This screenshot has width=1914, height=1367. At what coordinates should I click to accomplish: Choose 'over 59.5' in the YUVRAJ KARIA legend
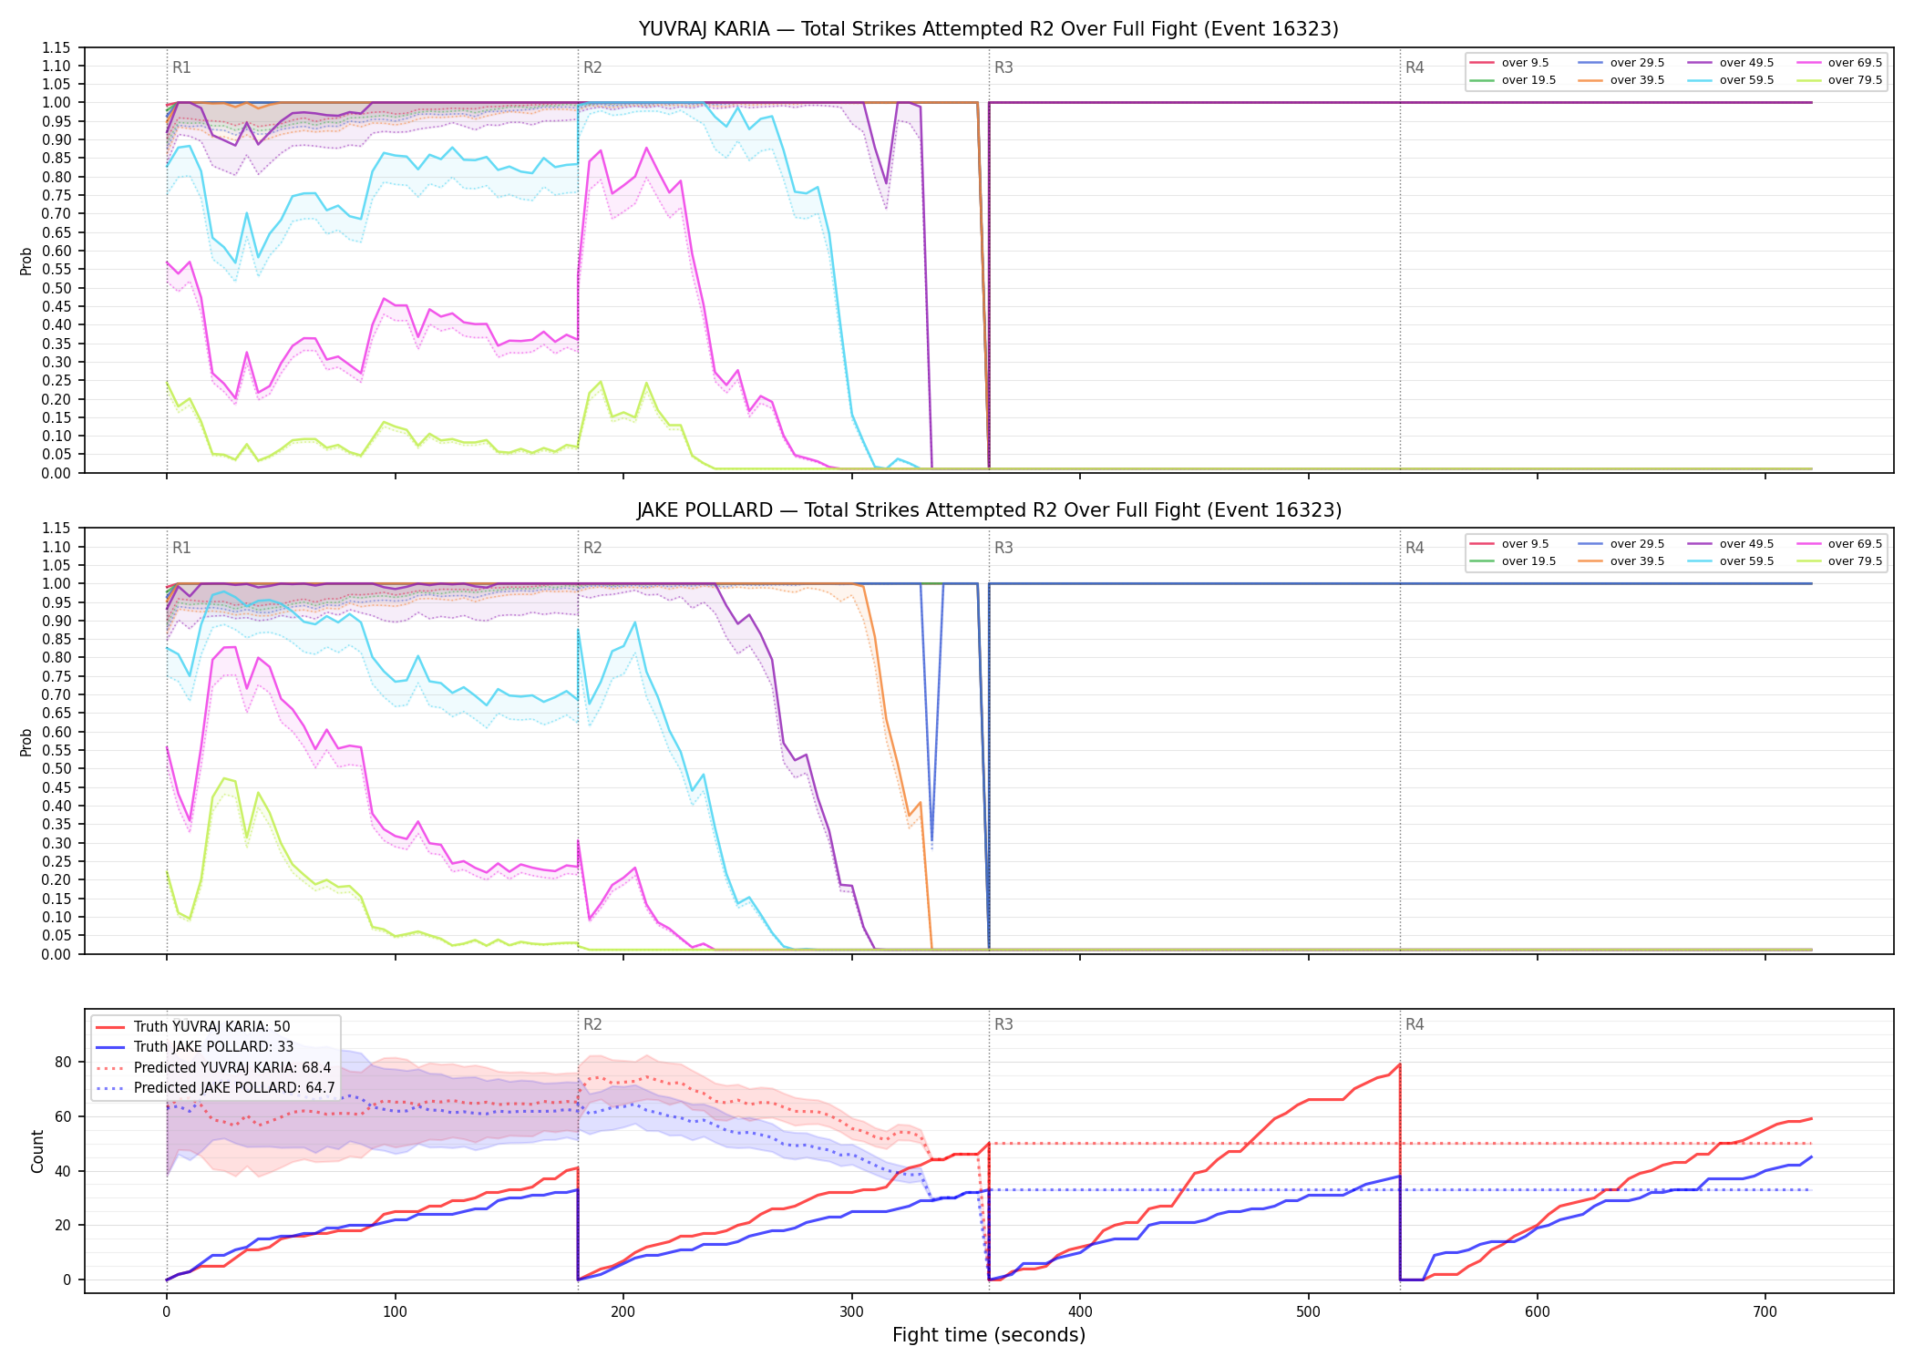coord(1731,80)
